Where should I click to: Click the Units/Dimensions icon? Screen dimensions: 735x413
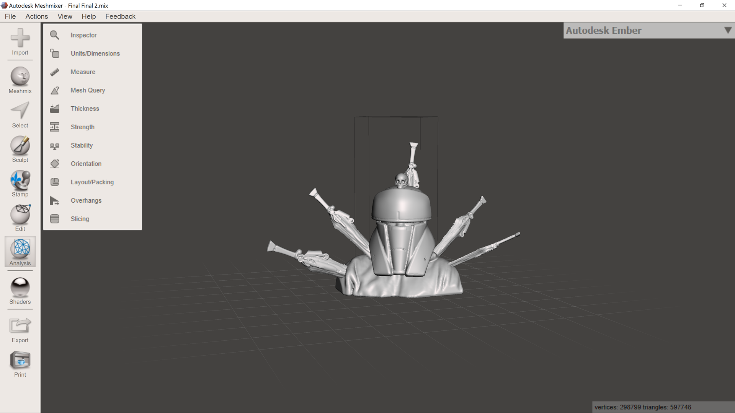click(55, 54)
